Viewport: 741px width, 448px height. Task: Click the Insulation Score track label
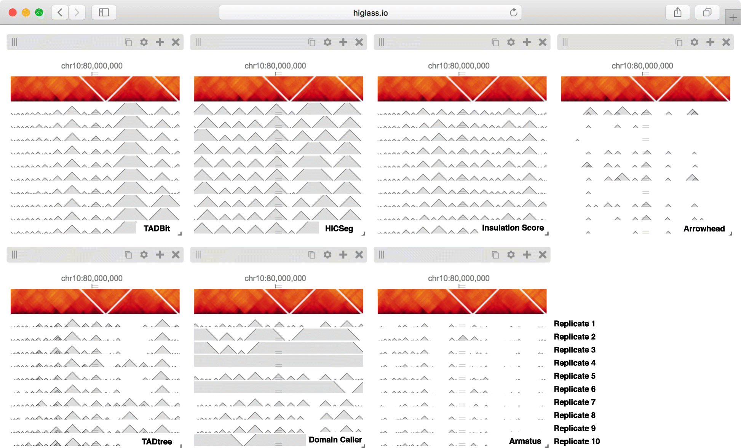pyautogui.click(x=513, y=228)
